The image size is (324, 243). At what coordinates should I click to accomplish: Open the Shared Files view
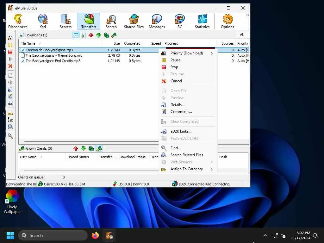click(x=134, y=21)
